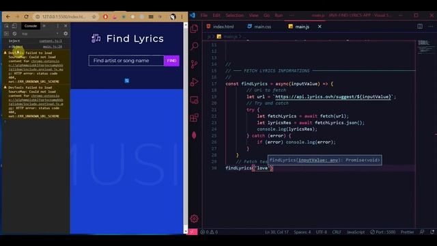Open VS Code File menu
437x246 pixels.
click(204, 15)
